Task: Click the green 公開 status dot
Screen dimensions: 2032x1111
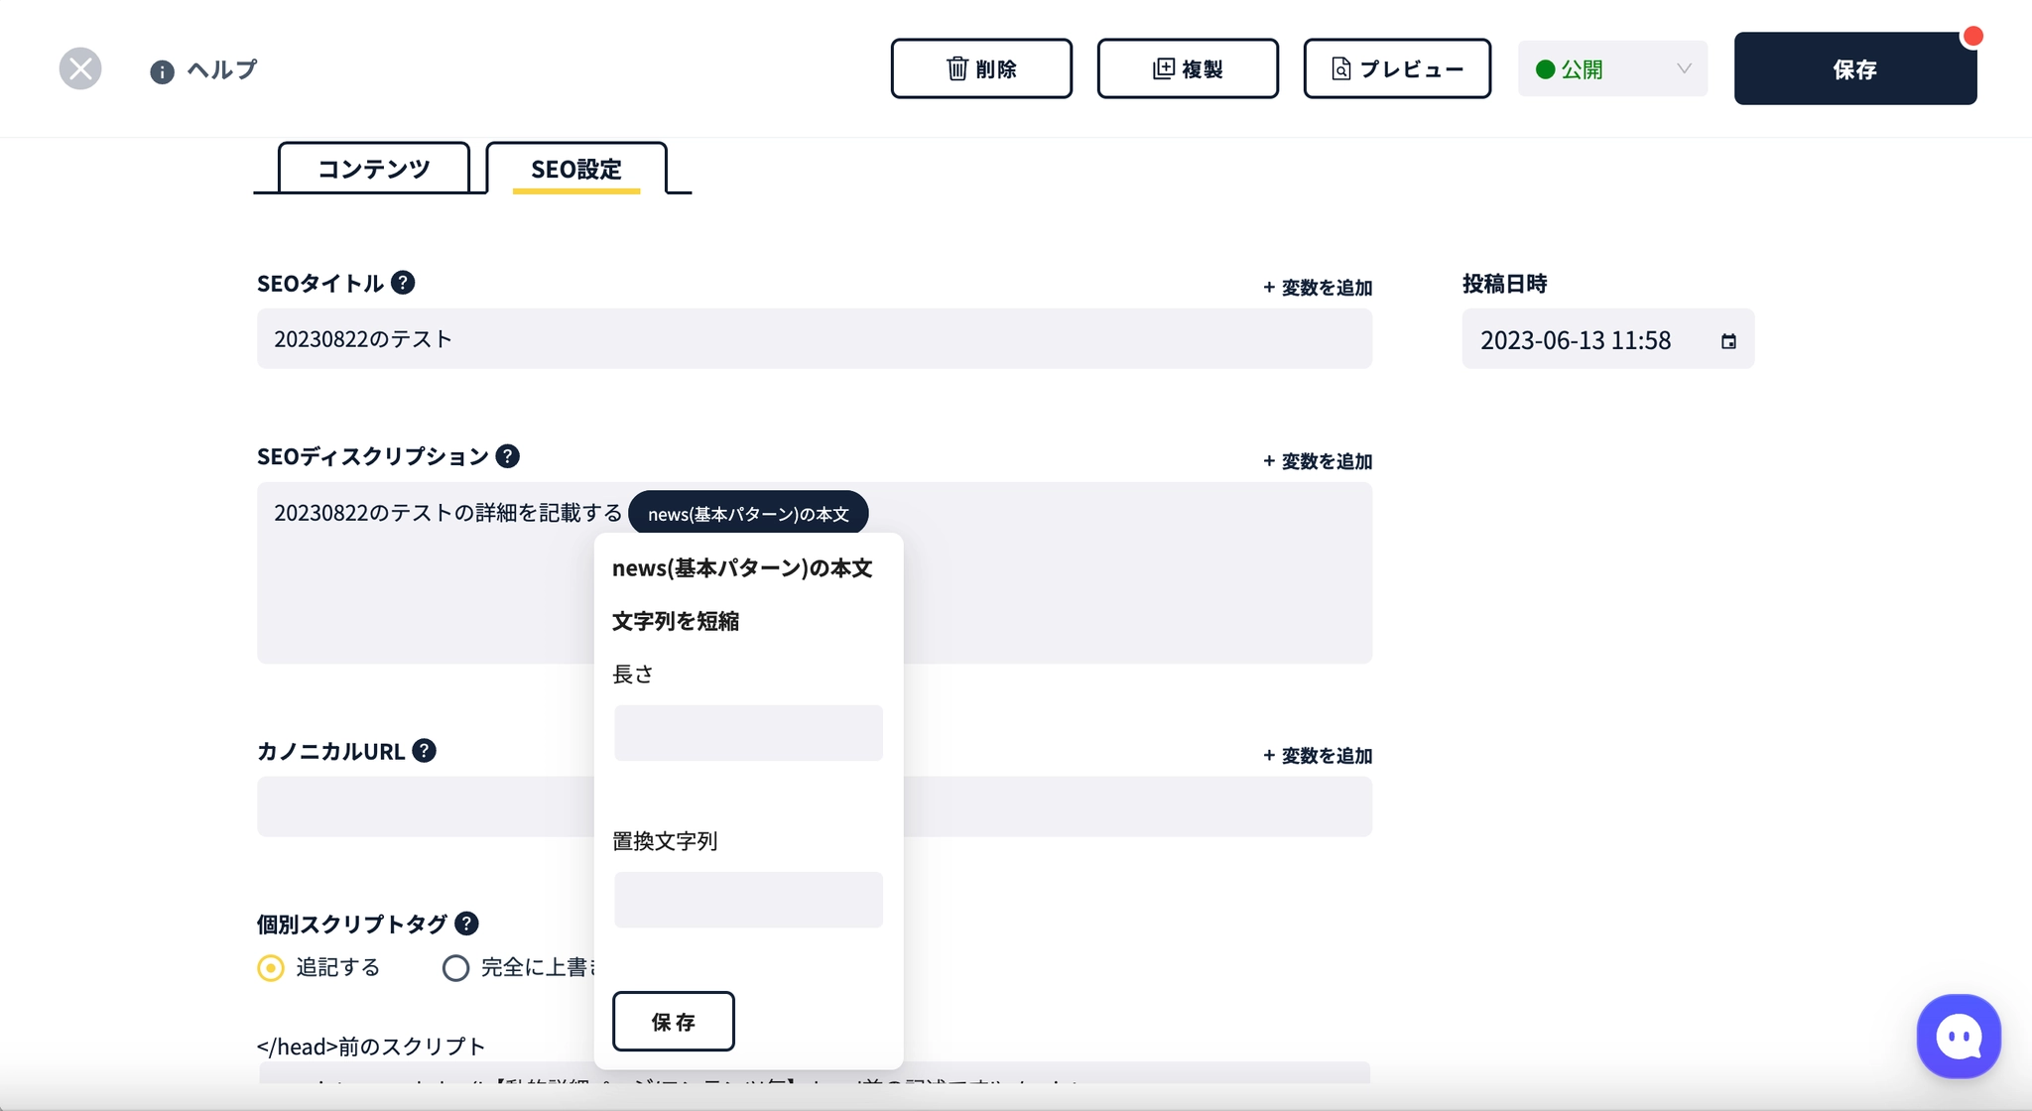Action: [1545, 69]
